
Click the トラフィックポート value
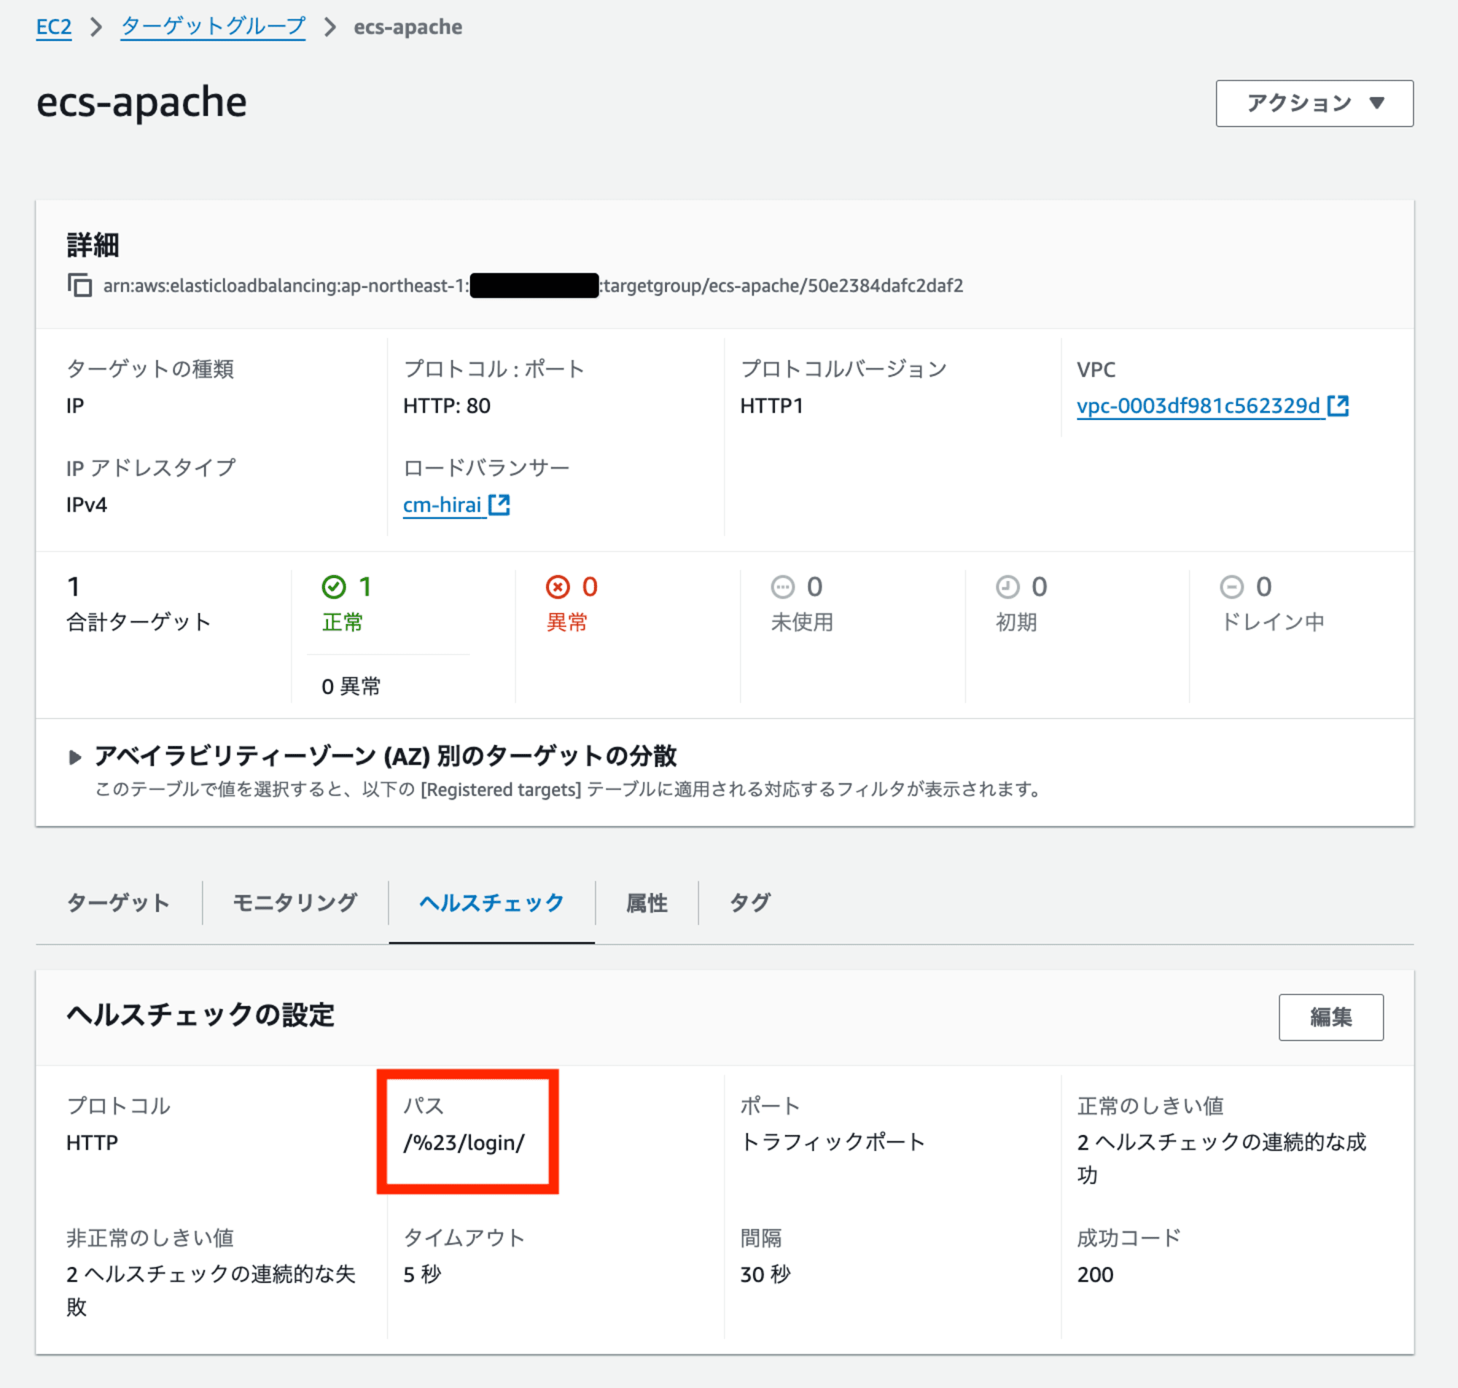833,1142
